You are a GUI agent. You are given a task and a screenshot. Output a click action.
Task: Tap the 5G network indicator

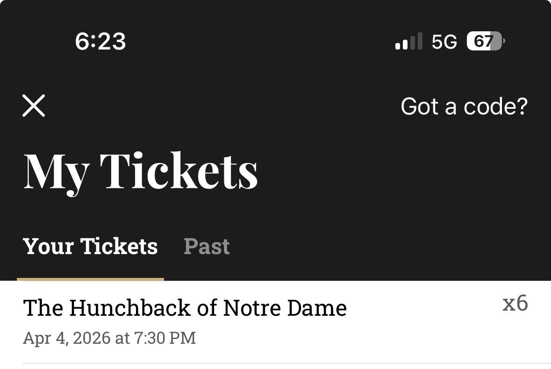tap(444, 42)
